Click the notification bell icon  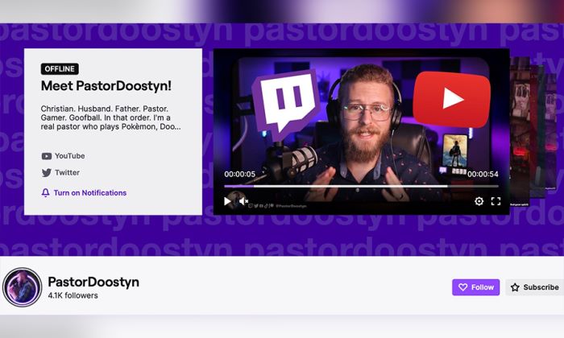point(45,193)
